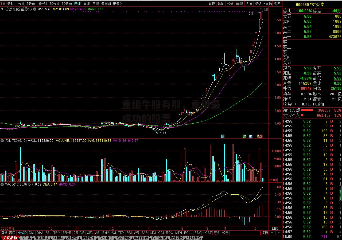The height and width of the screenshot is (240, 342).
Task: Select the RSI indicator tab
Action: click(x=129, y=233)
